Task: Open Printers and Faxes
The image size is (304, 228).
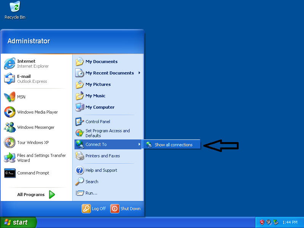Action: (103, 156)
